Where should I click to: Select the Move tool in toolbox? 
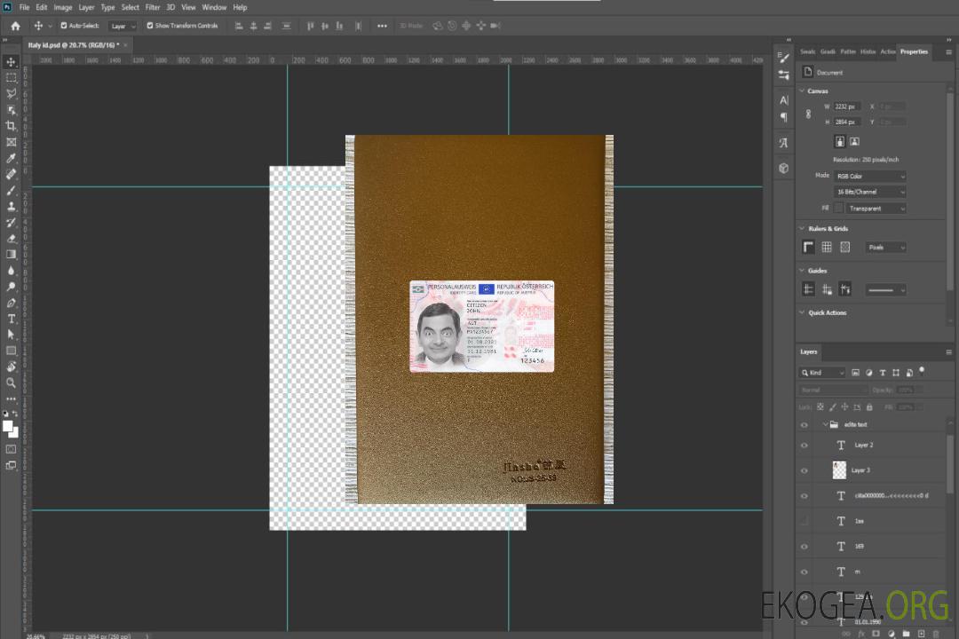(11, 62)
